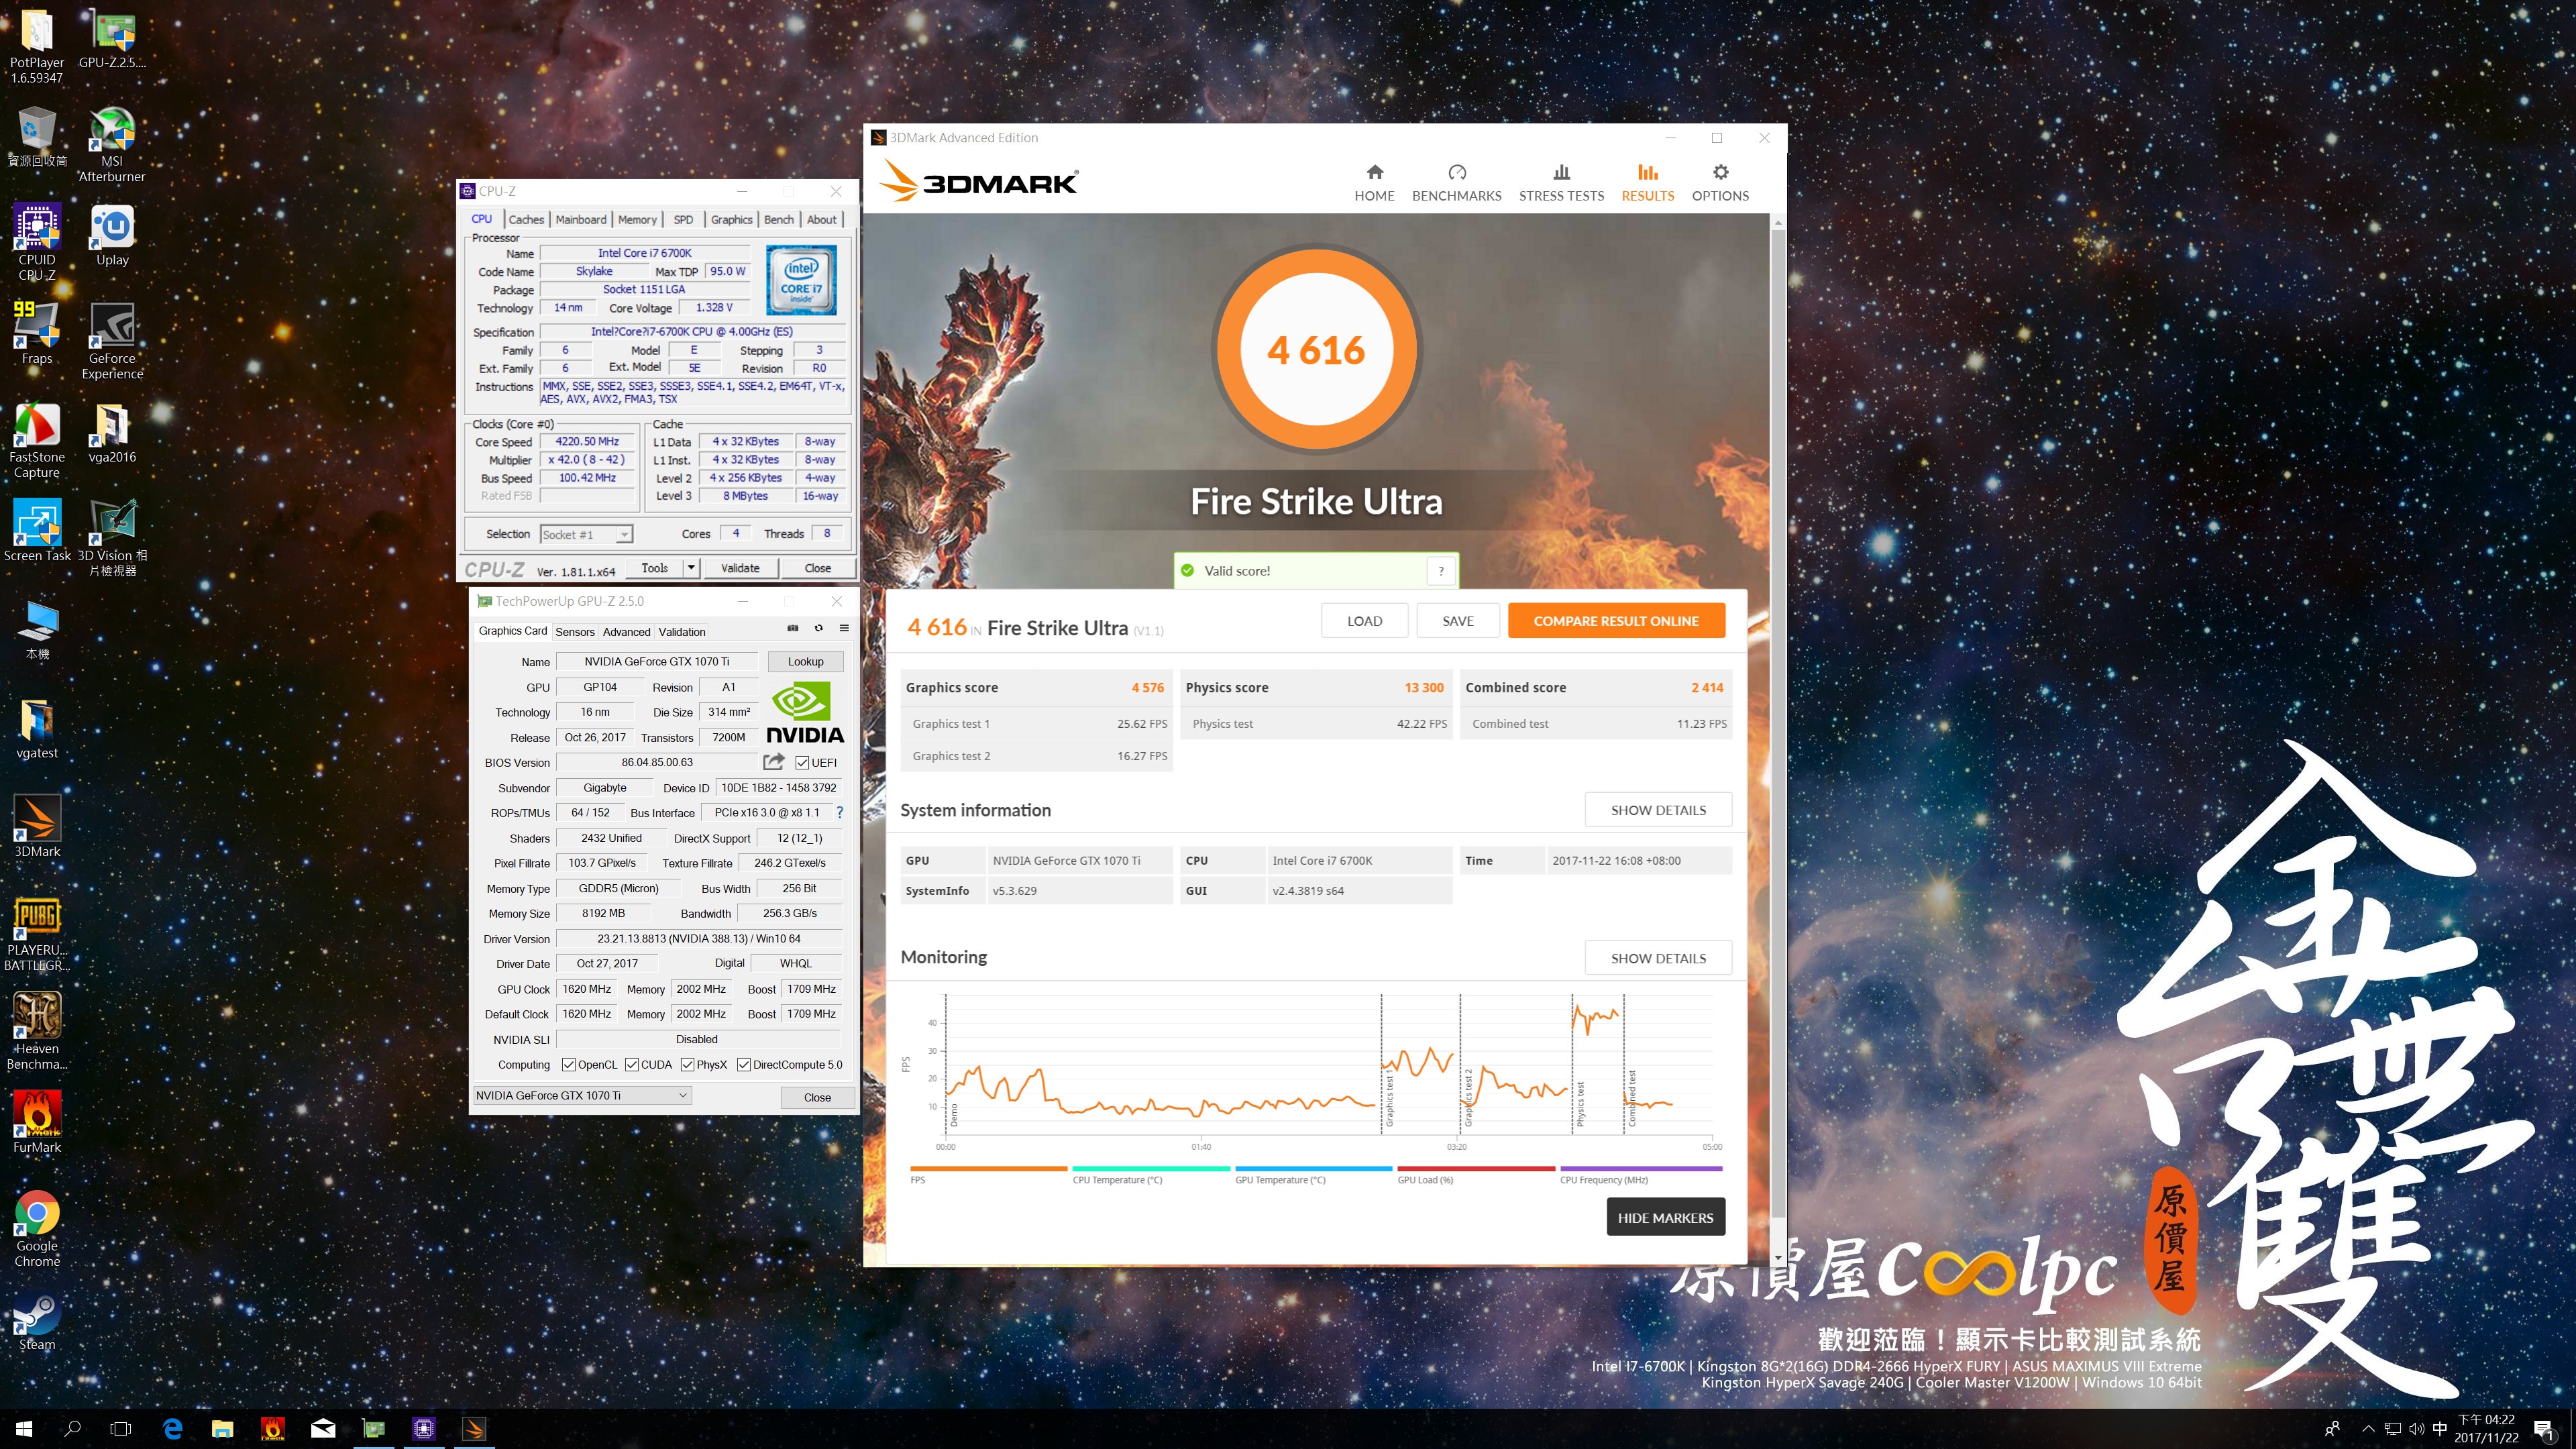2576x1449 pixels.
Task: Open 3DMark OPTIONS section
Action: (1720, 183)
